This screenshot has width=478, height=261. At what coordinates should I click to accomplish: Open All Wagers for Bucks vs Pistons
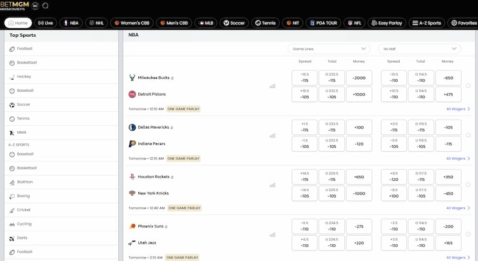coord(458,109)
